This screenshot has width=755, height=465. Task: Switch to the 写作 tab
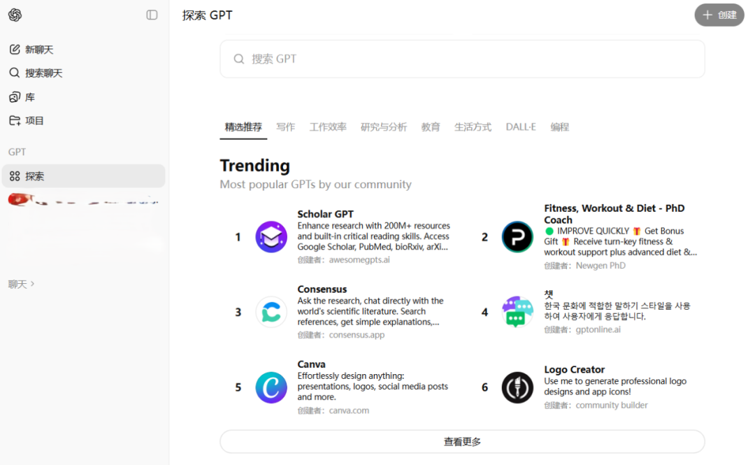(x=285, y=127)
